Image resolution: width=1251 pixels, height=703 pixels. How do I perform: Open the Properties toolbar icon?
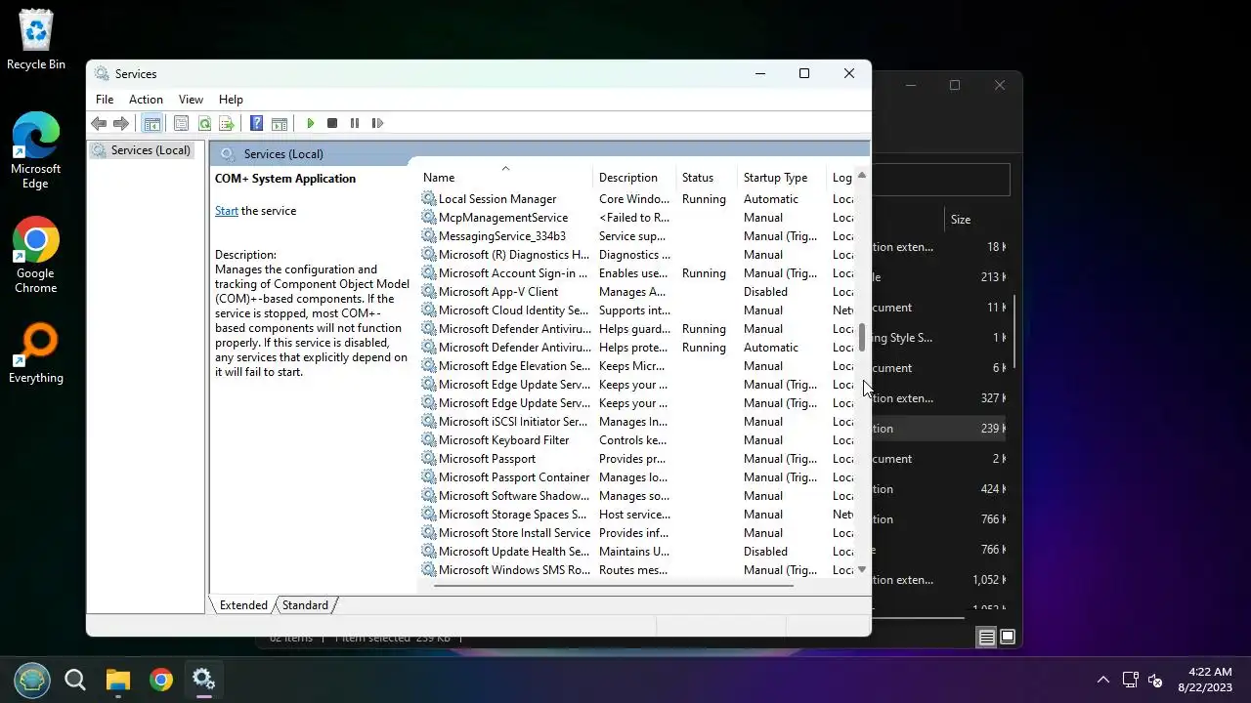point(181,123)
